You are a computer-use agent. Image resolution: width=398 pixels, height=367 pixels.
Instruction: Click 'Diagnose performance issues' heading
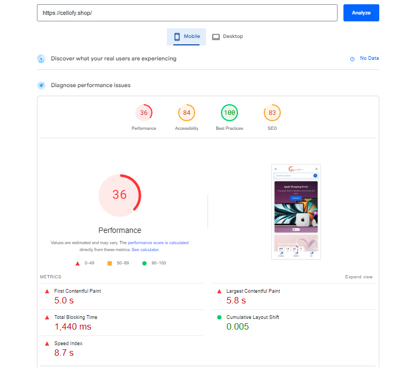(x=90, y=85)
